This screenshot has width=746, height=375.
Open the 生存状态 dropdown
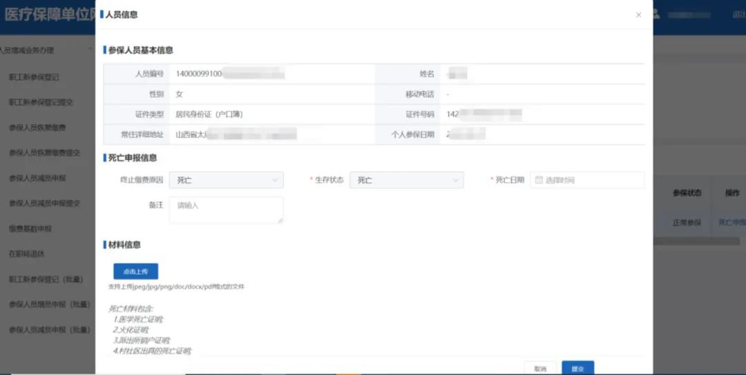407,181
